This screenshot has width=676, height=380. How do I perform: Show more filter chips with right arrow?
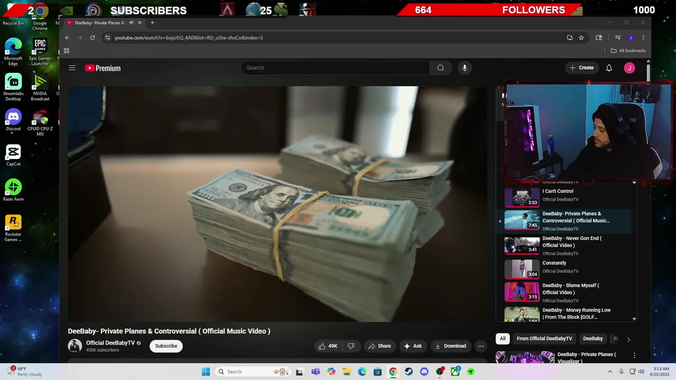[628, 339]
